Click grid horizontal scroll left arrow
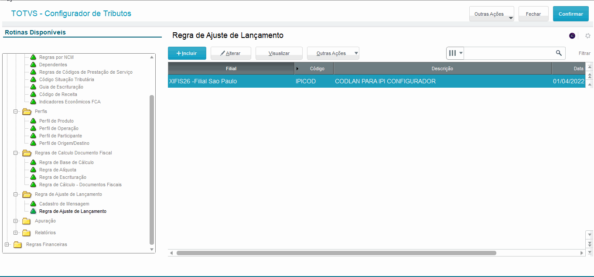 point(171,253)
